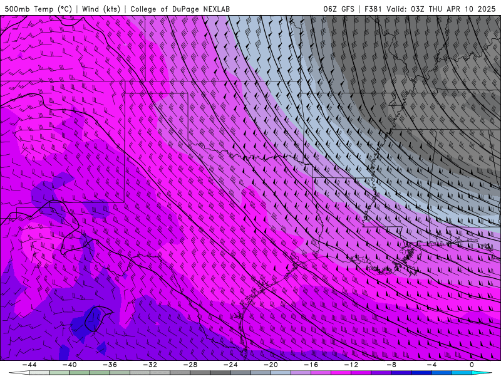Image resolution: width=501 pixels, height=376 pixels.
Task: Click 'College of DuPage NEXLAB' header text
Action: (x=180, y=9)
